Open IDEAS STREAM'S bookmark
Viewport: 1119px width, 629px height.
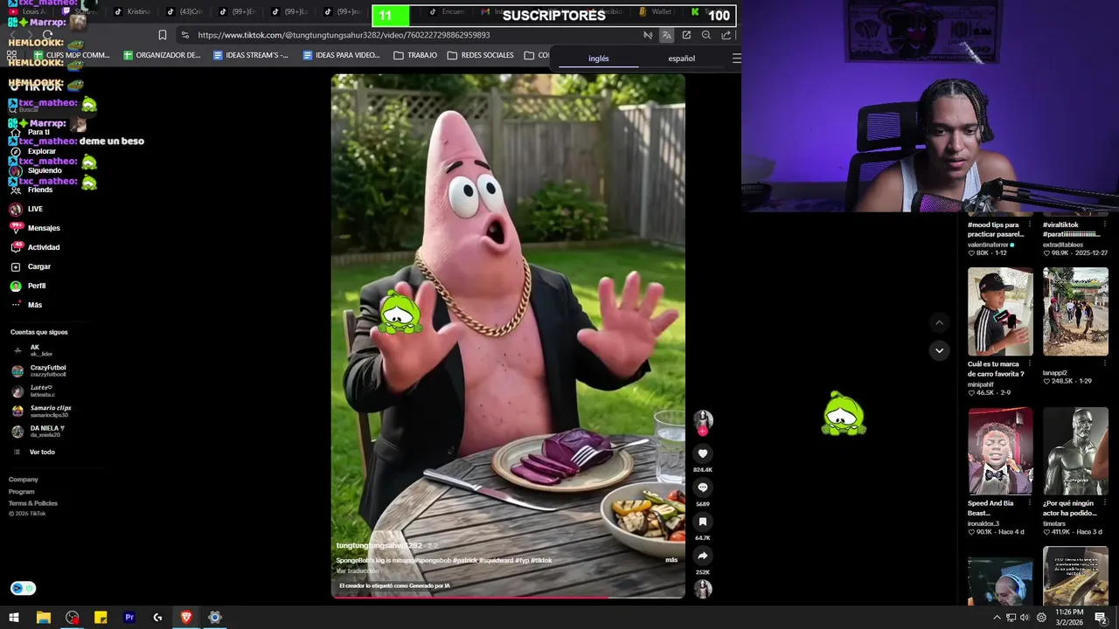250,55
